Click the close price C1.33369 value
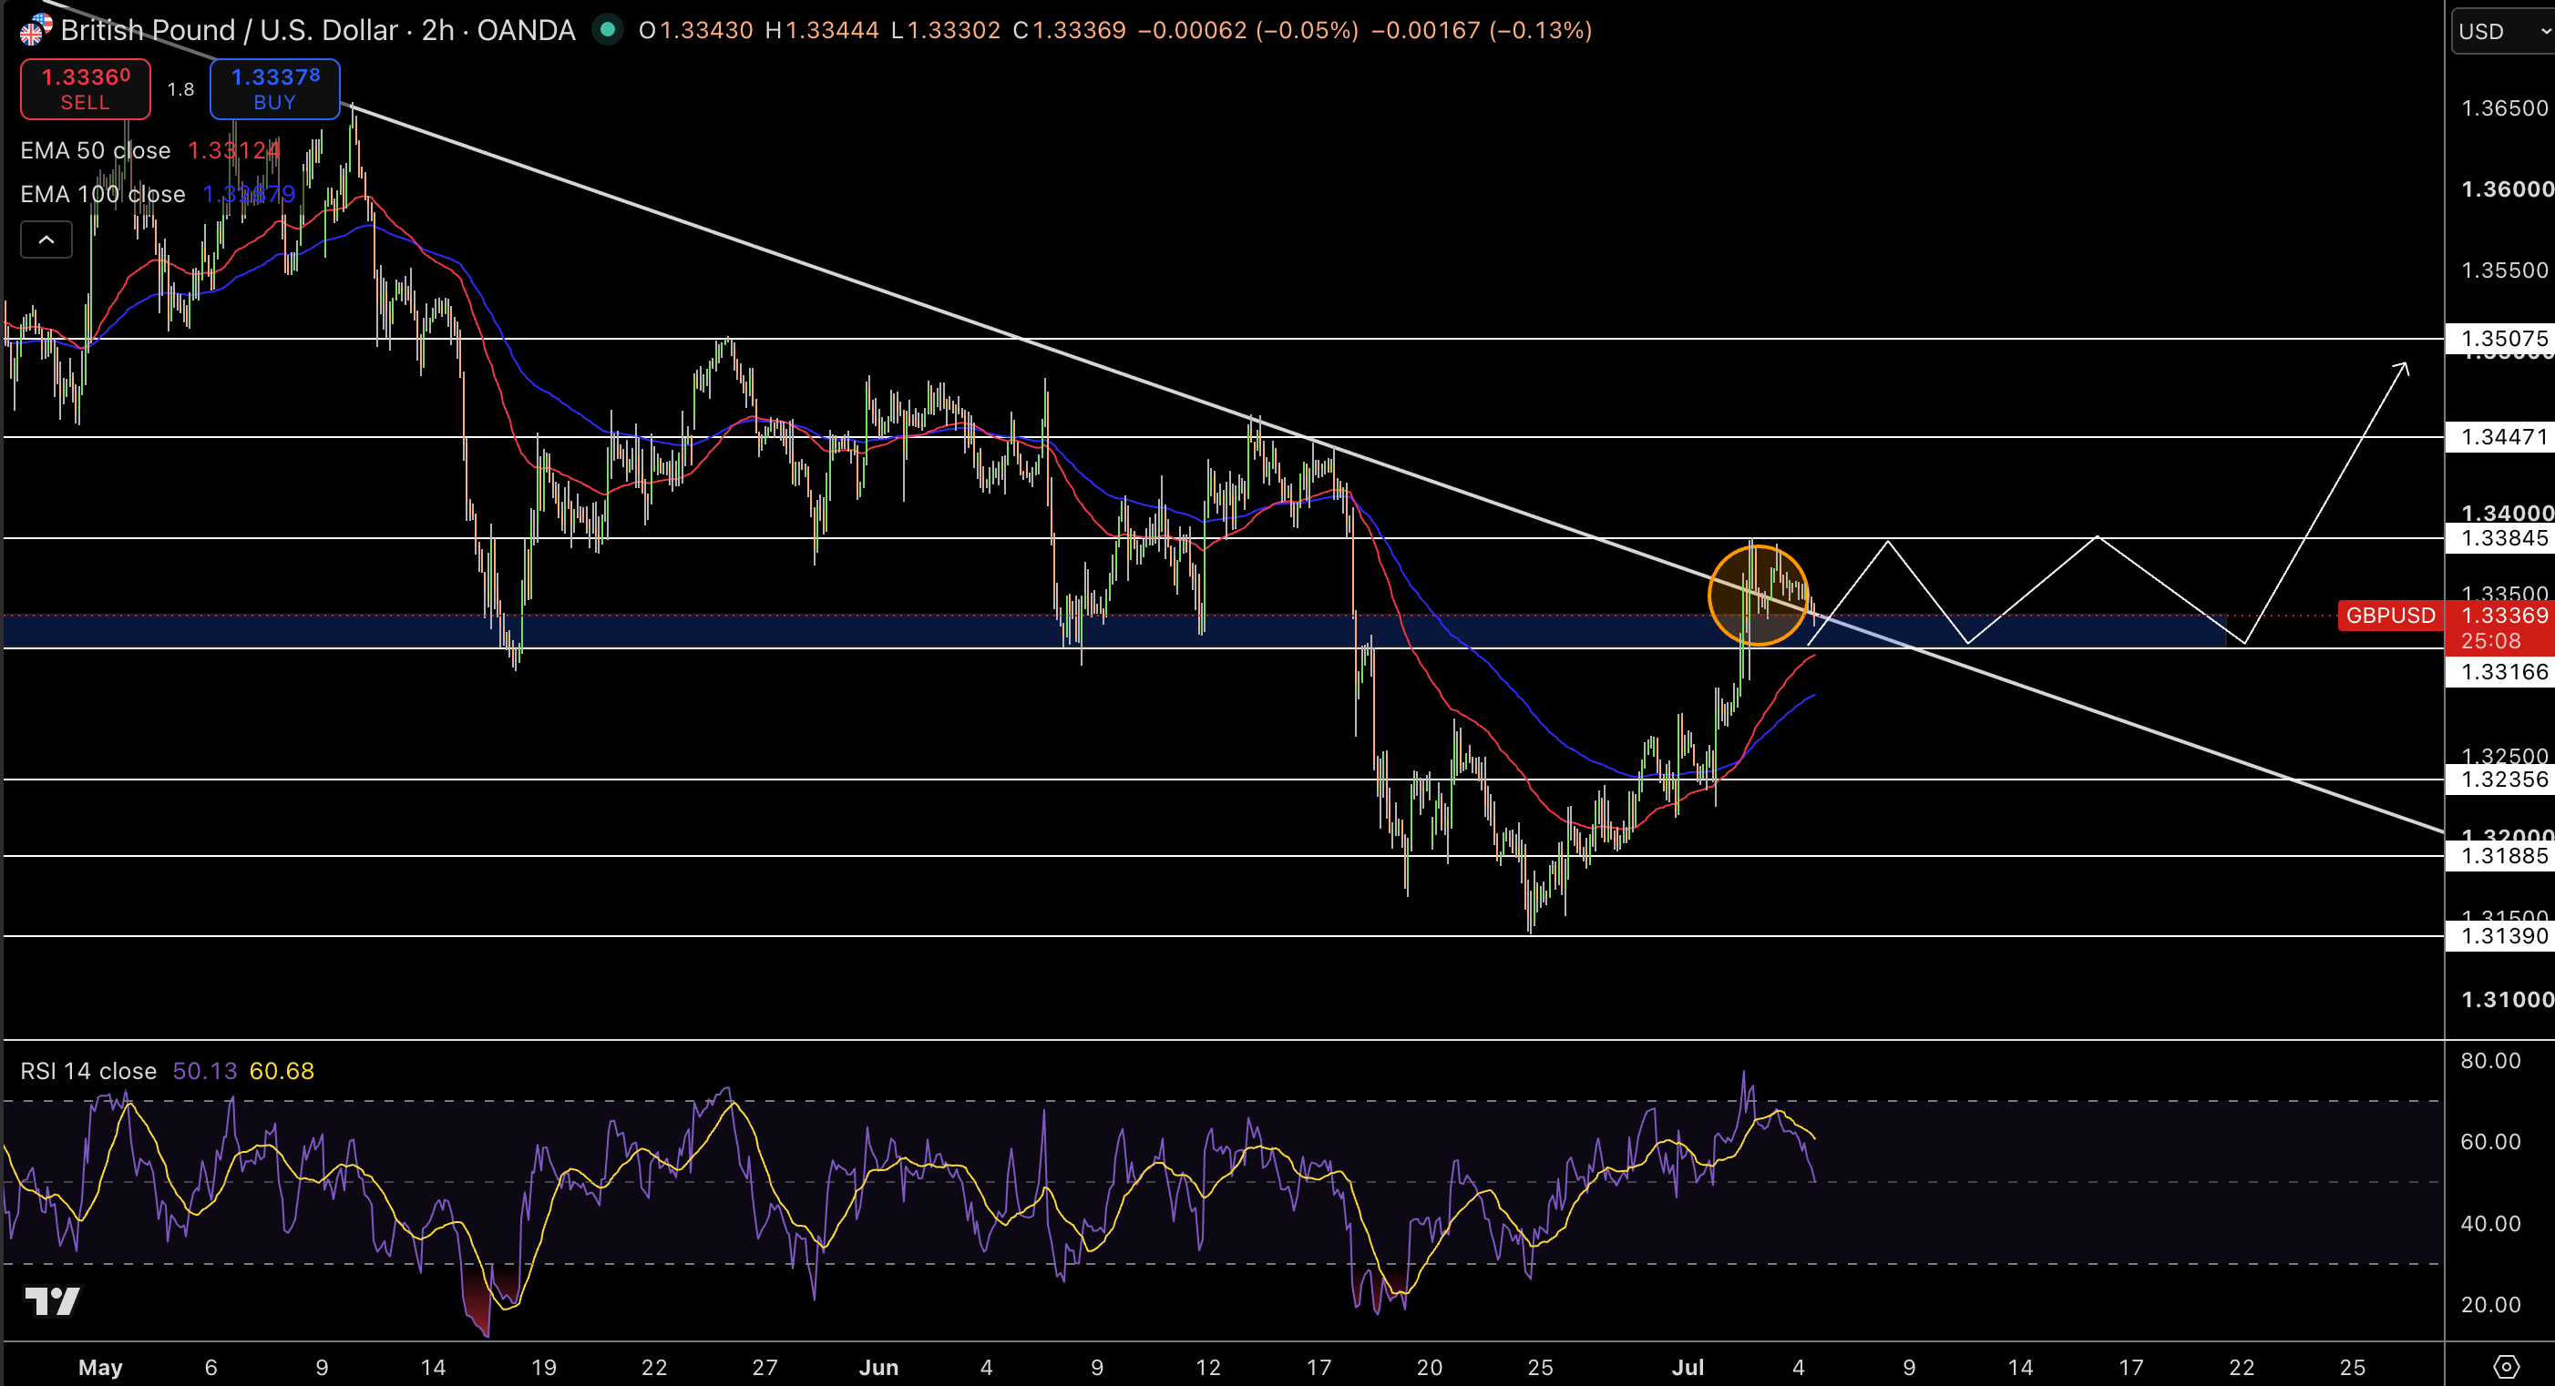This screenshot has width=2555, height=1386. point(1069,30)
